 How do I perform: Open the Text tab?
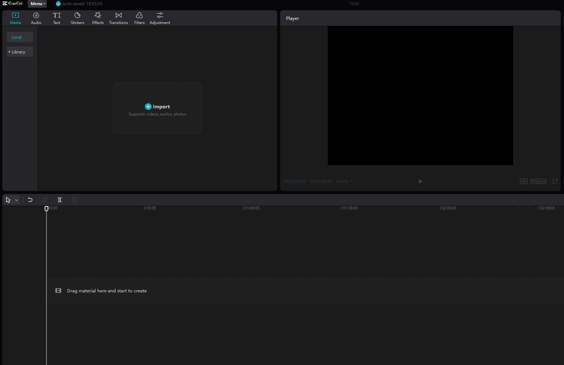coord(57,18)
